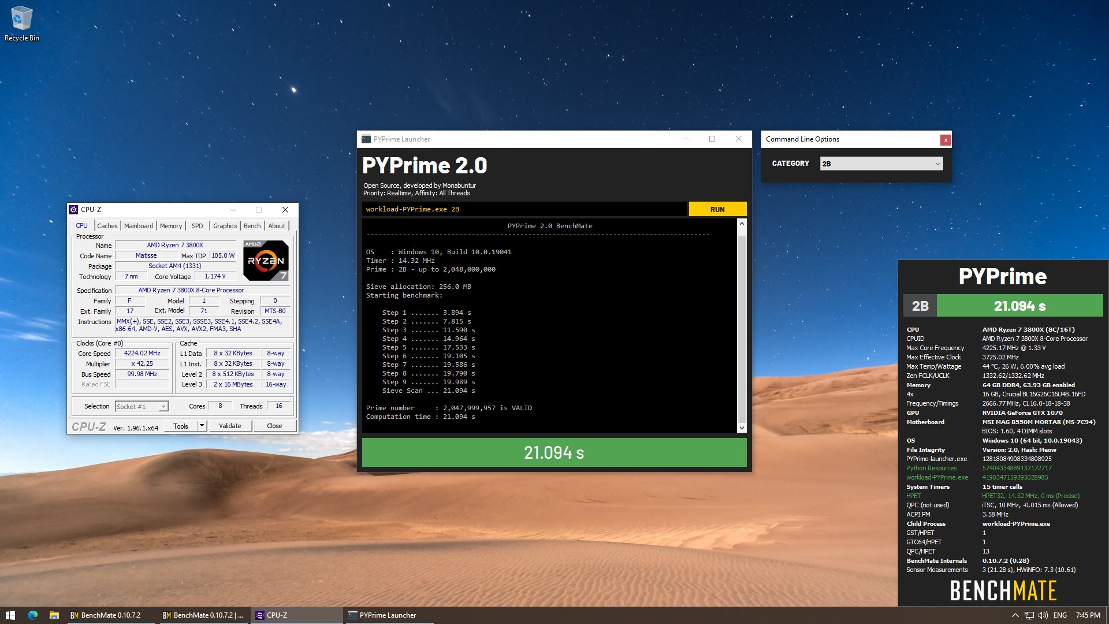Click the AMD Ryzen 7 logo in CPU-Z

coord(266,261)
